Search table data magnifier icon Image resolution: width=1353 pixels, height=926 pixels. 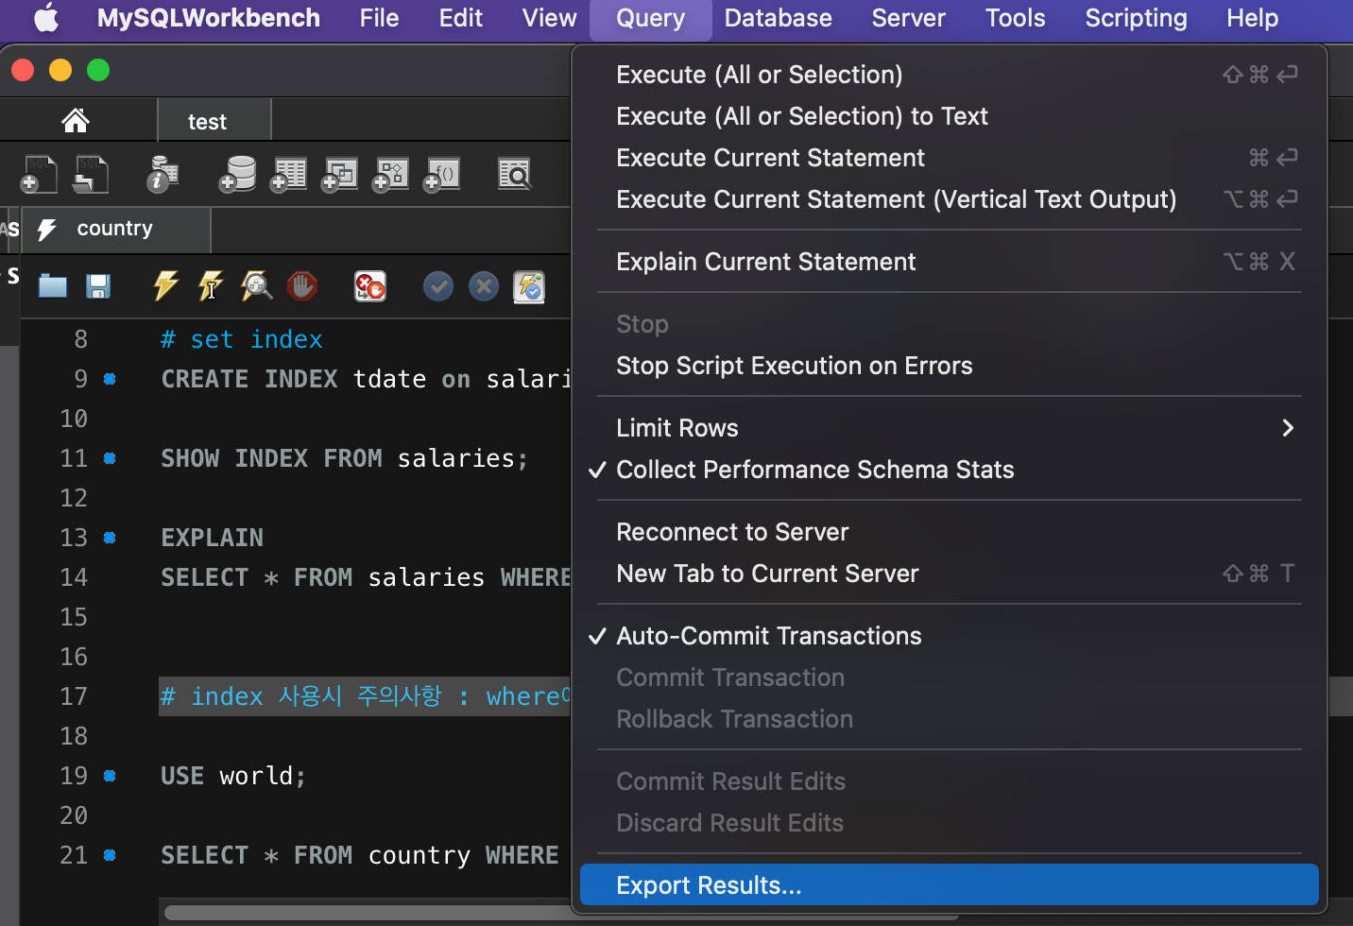click(x=515, y=174)
